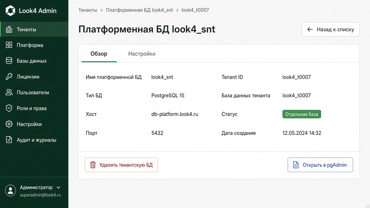Click the Tenant ID label
Image resolution: width=370 pixels, height=208 pixels.
click(x=232, y=77)
